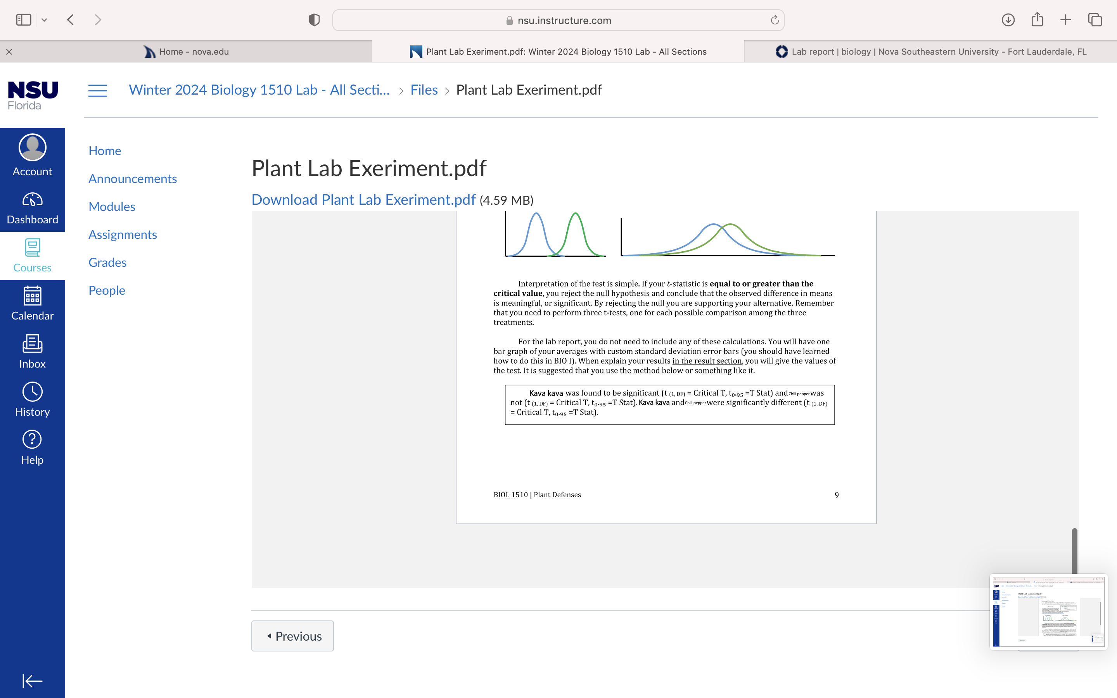Collapse the global navigation sidebar
1117x698 pixels.
coord(32,681)
